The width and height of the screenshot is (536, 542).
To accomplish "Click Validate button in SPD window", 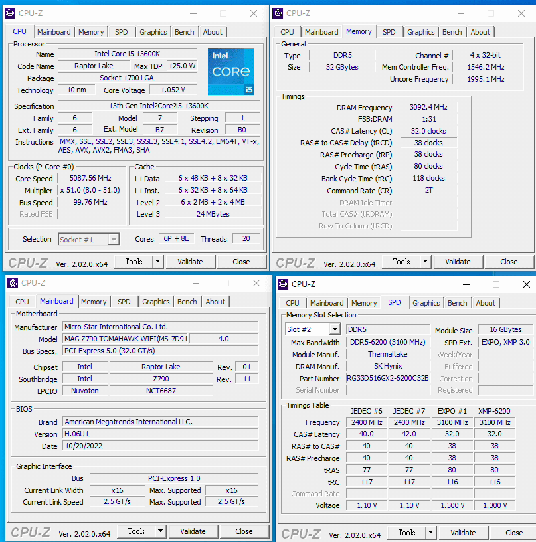I will coord(463,533).
